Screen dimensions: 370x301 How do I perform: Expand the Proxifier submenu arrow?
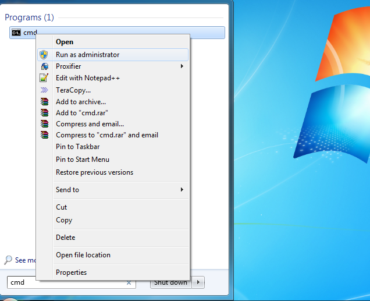point(182,66)
